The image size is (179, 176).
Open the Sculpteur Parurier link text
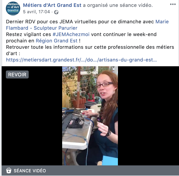pos(56,28)
